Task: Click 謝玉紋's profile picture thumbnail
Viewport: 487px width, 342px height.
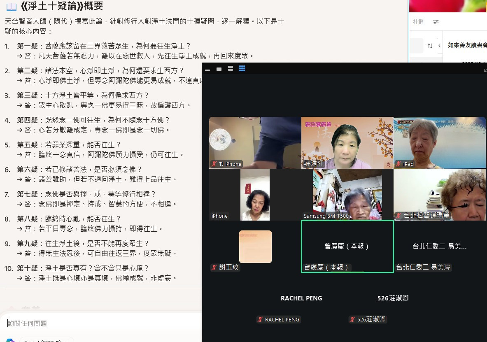Action: pyautogui.click(x=255, y=247)
